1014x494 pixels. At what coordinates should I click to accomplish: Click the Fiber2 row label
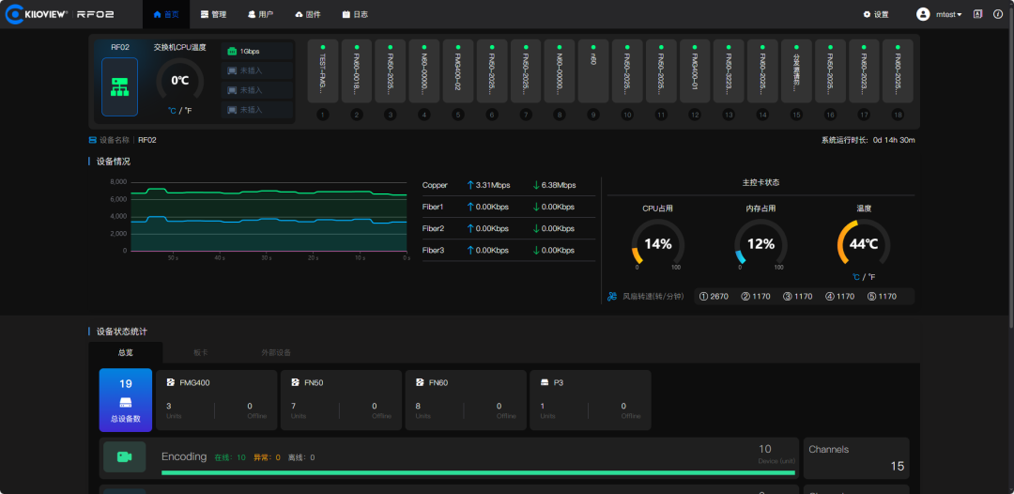(433, 228)
